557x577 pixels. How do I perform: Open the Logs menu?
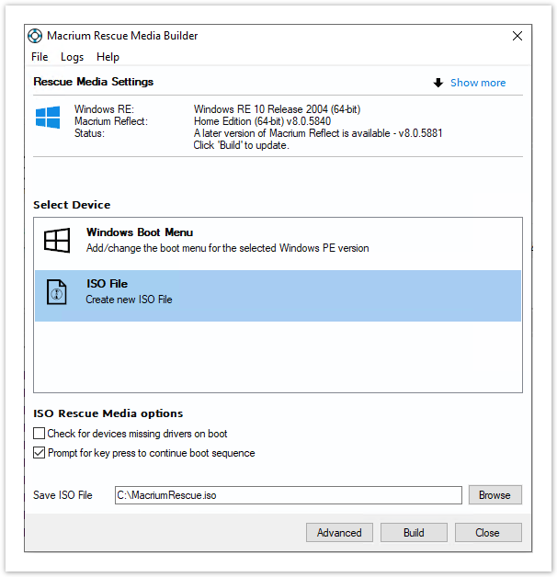click(x=73, y=57)
